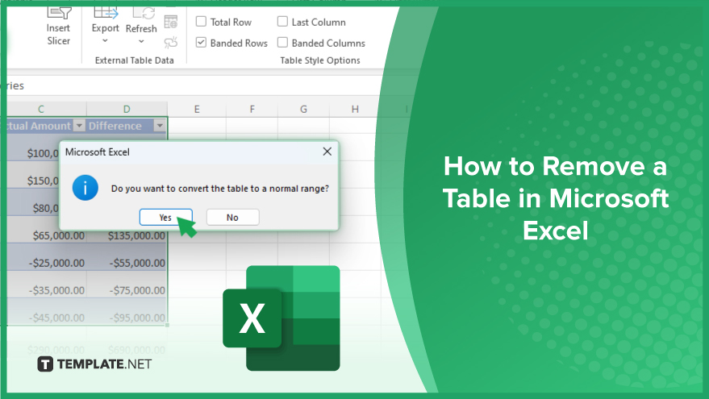The image size is (709, 399).
Task: Click the Unlink table icon
Action: click(x=171, y=43)
